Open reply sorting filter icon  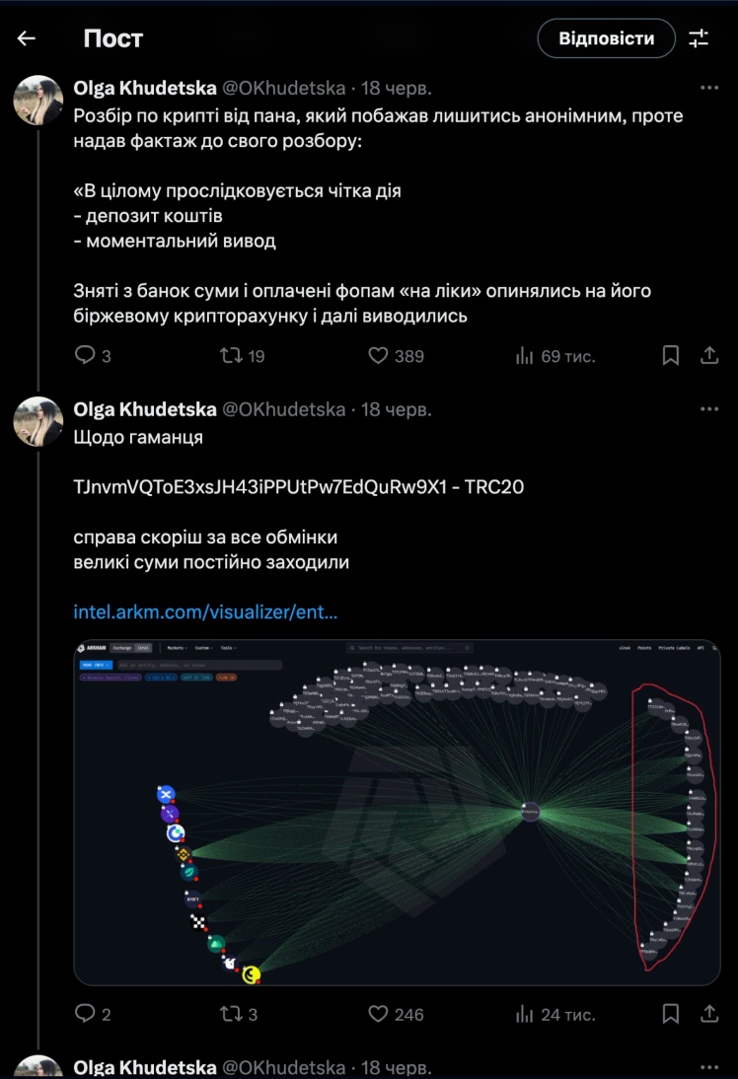tap(699, 38)
